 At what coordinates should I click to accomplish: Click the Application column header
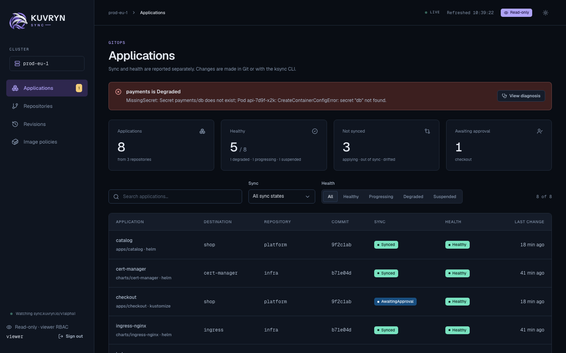click(x=130, y=222)
